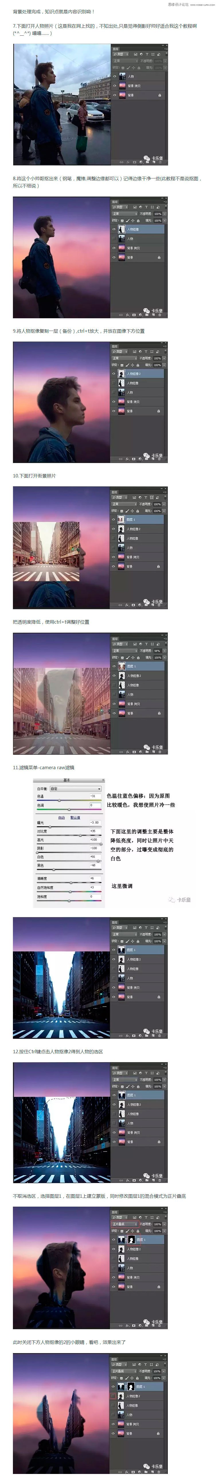Click new-group folder icon in second-to-last screenshot
218x1480 pixels.
(x=147, y=1326)
